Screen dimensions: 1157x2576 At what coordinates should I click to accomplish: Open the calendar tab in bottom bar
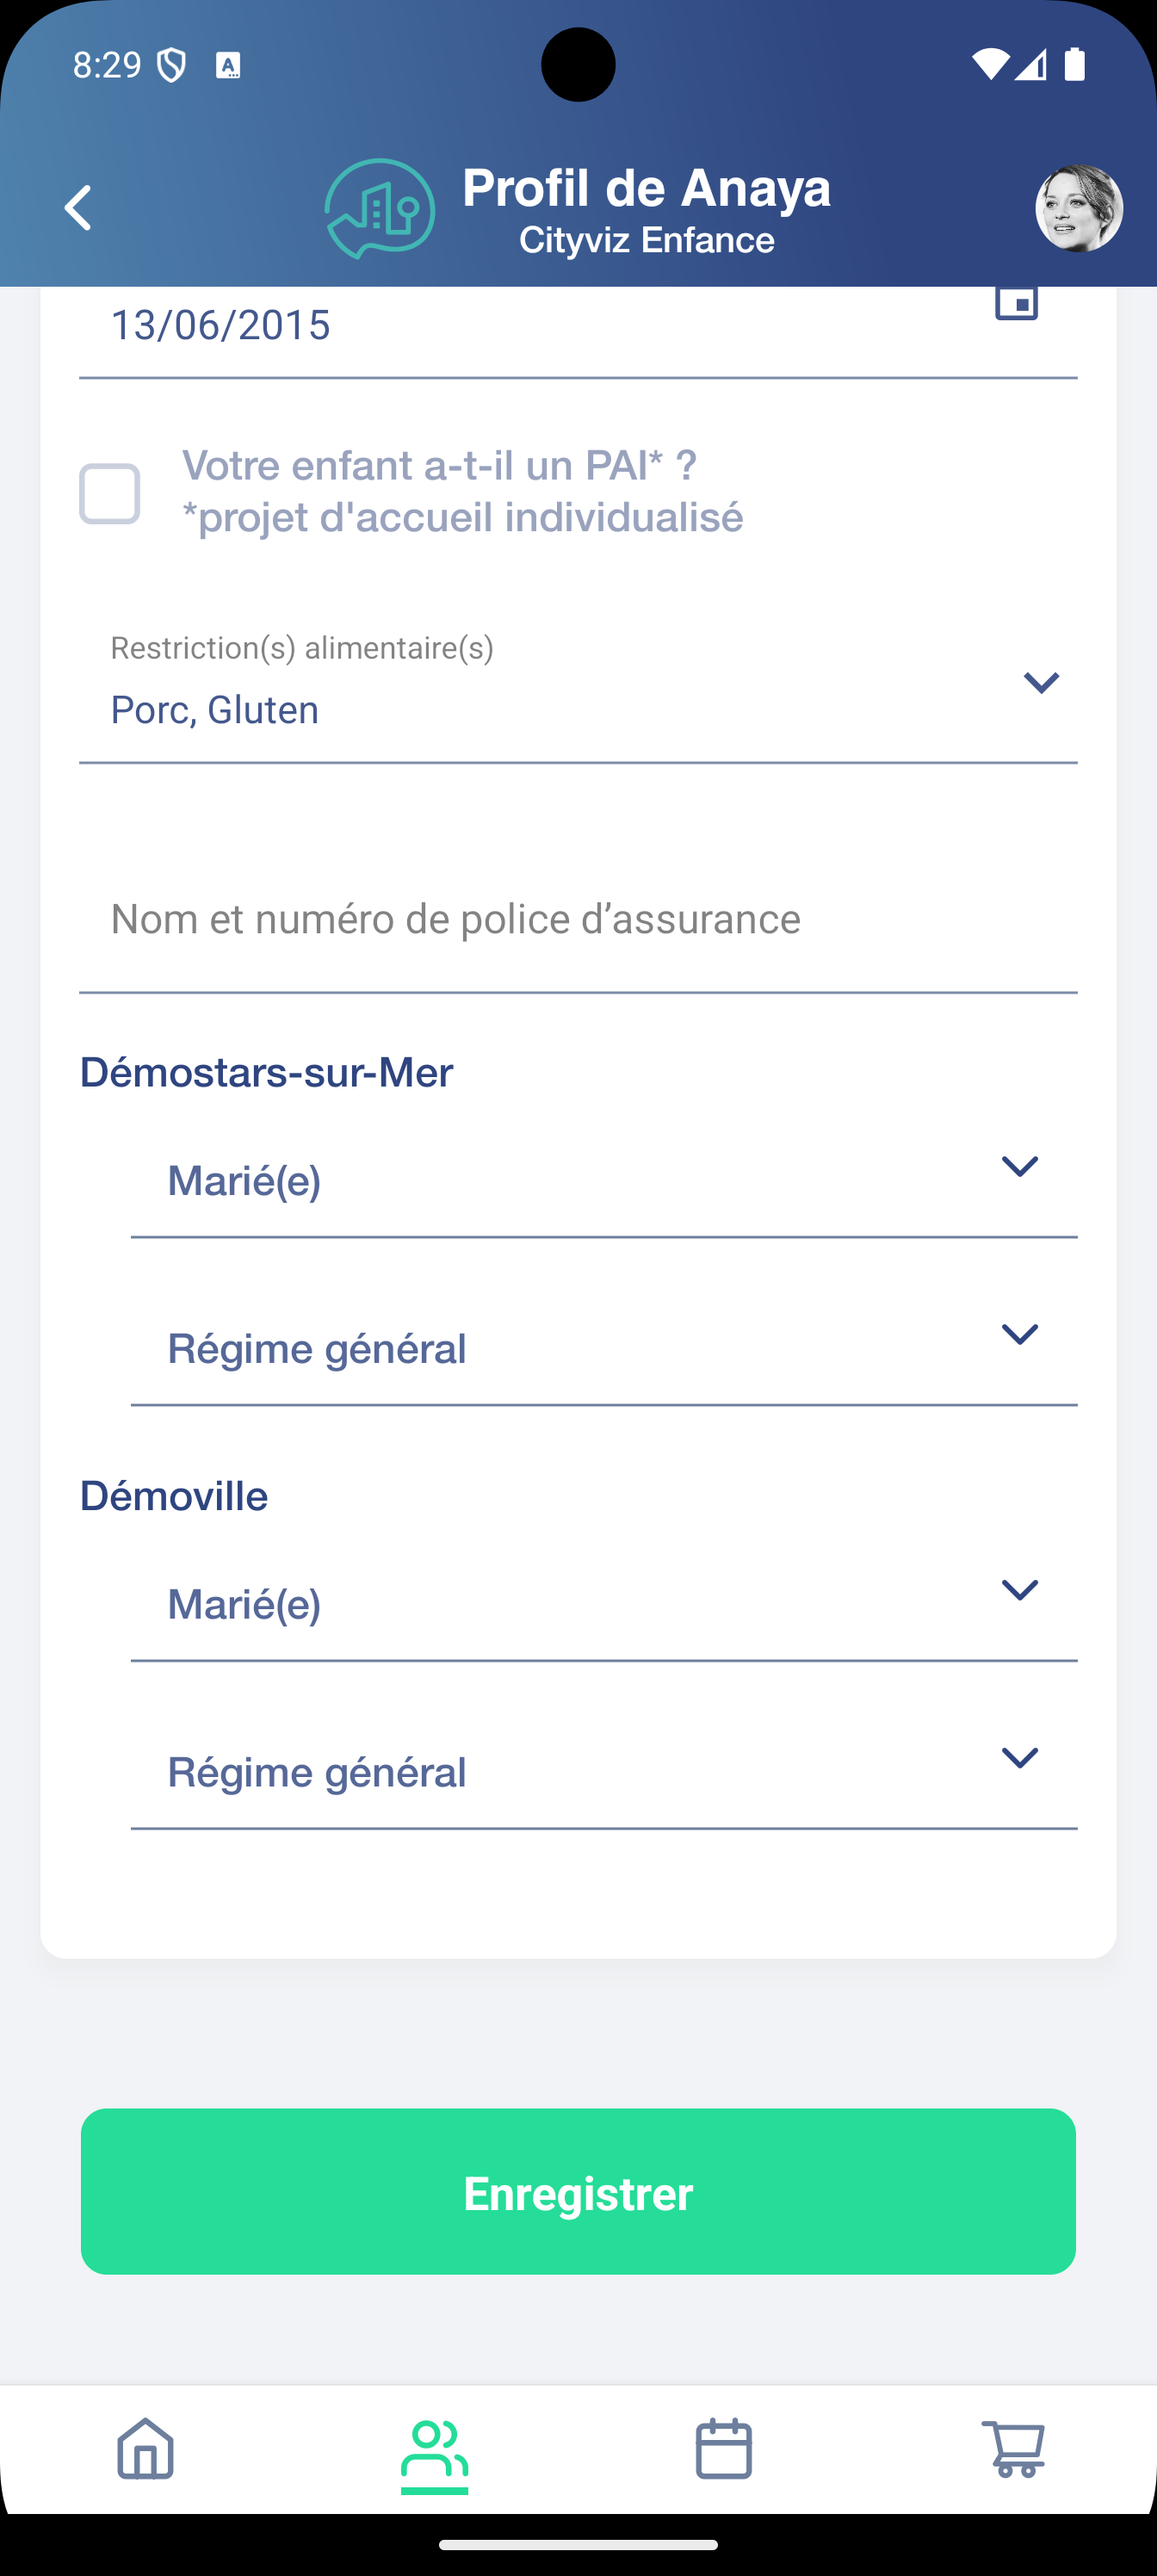tap(723, 2448)
